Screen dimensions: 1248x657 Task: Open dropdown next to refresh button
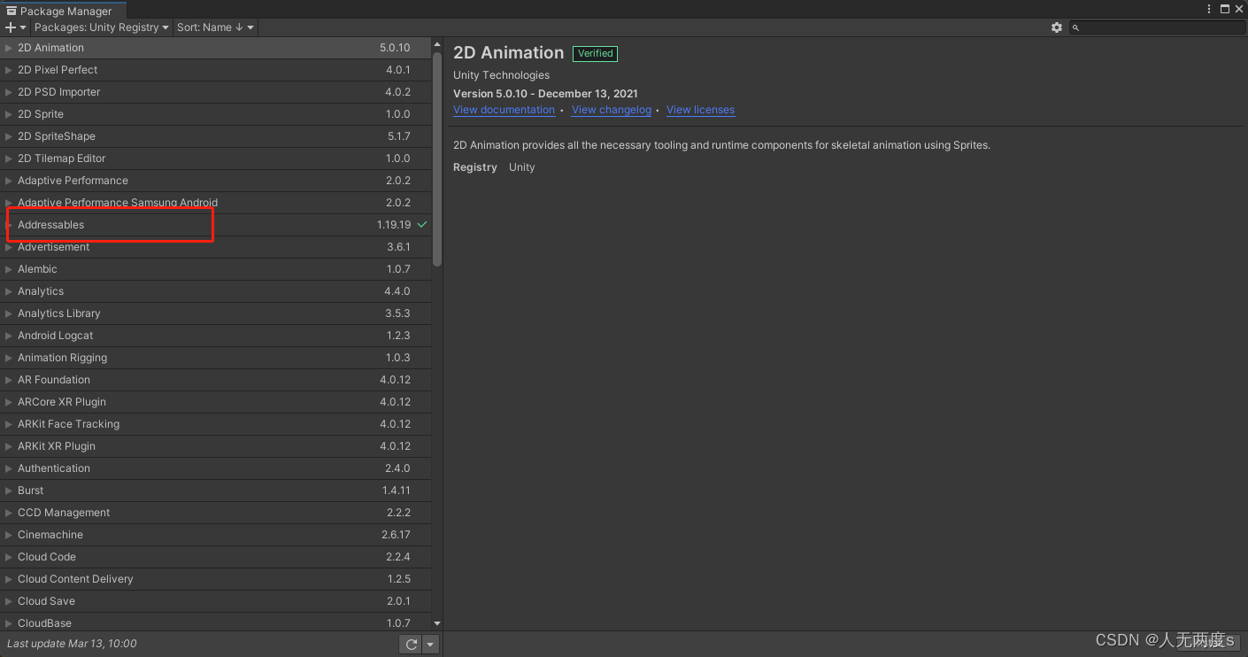(430, 645)
